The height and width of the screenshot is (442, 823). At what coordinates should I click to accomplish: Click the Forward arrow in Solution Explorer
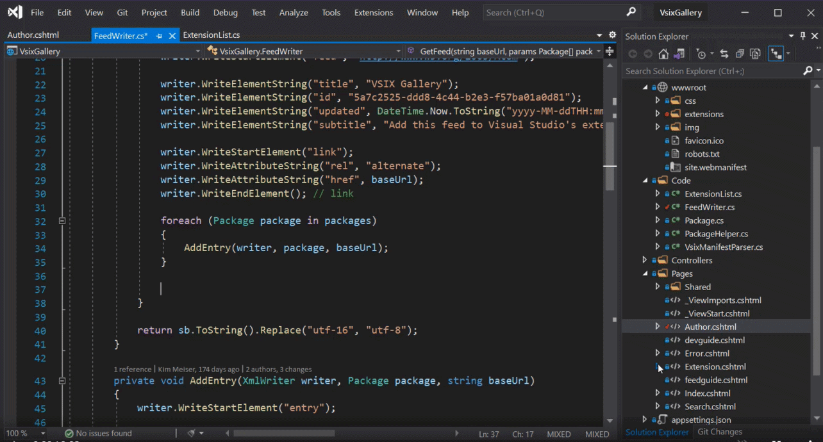(x=648, y=54)
